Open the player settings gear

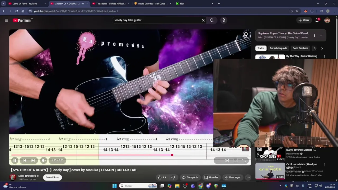click(227, 160)
